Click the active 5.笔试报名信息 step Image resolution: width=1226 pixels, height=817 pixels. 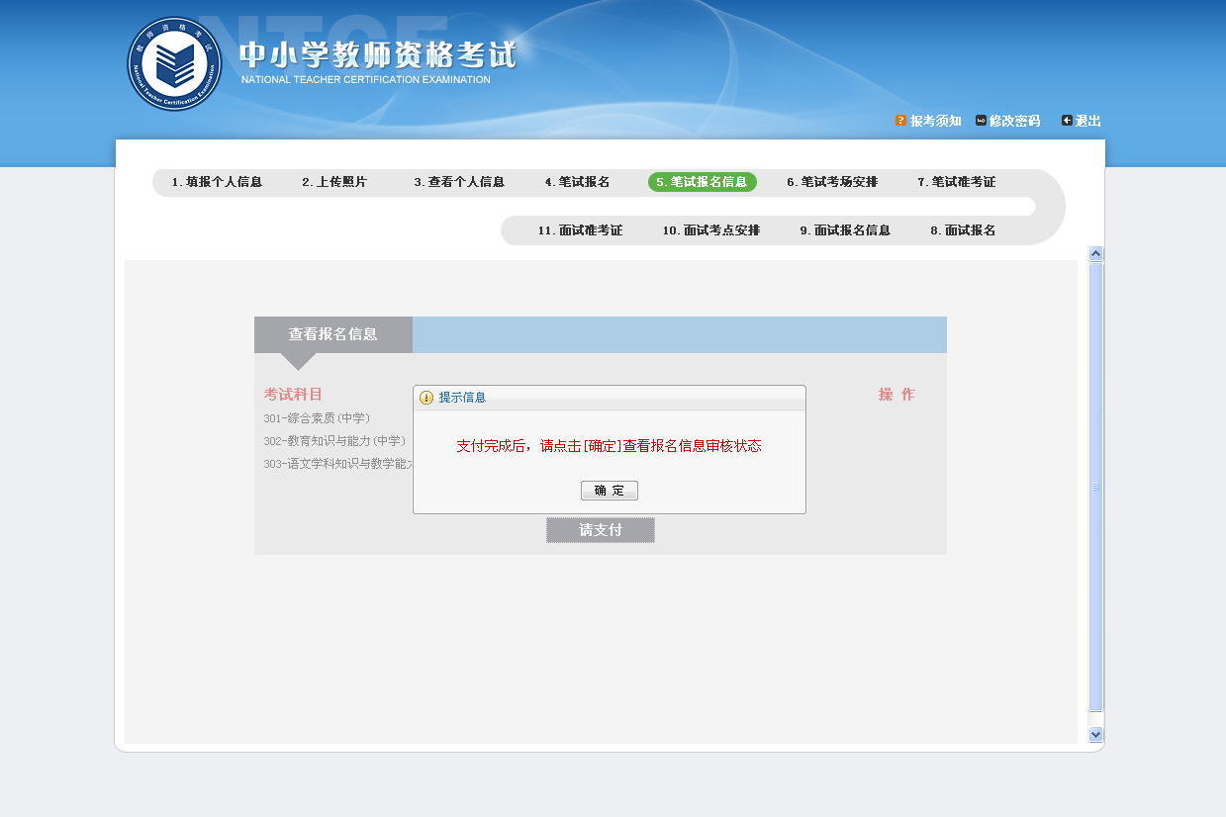[703, 182]
